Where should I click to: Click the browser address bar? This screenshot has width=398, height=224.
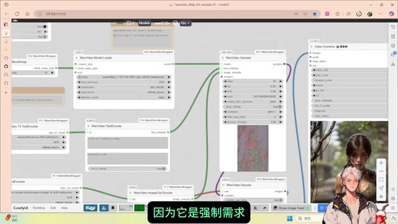[165, 14]
